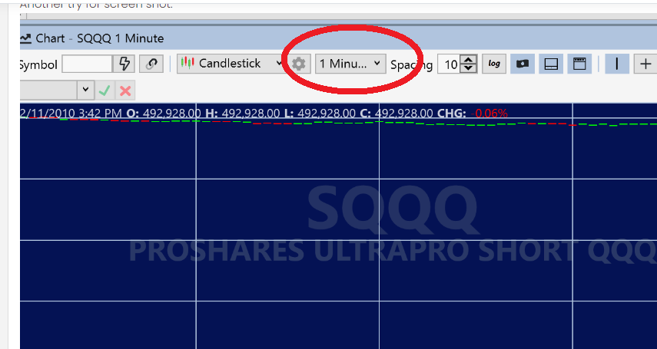The width and height of the screenshot is (657, 349).
Task: Open chart settings gear icon
Action: point(298,64)
